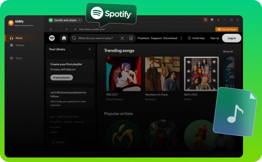Click the Sign up button

click(x=215, y=38)
